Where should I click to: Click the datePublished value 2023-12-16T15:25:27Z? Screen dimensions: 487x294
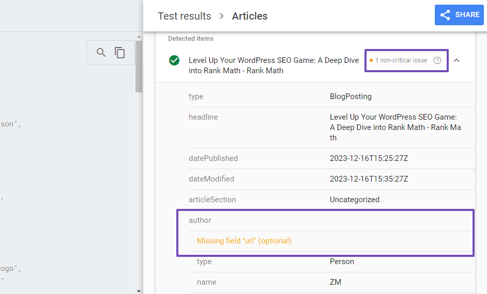[369, 158]
